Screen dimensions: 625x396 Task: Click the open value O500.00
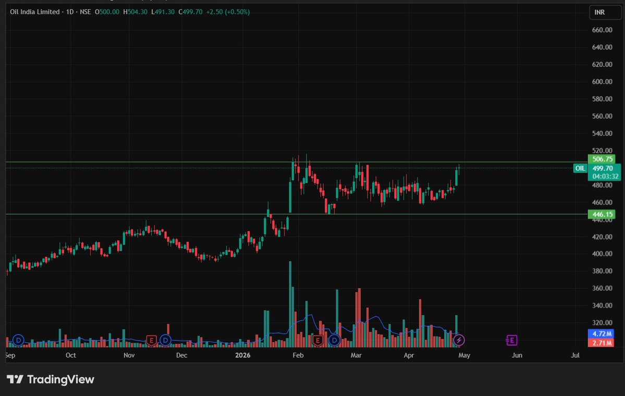coord(107,12)
